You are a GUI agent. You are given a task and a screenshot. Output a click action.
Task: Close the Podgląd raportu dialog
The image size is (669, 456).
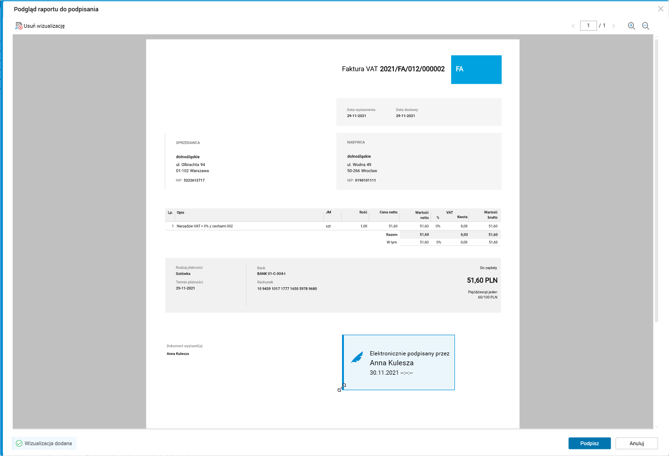point(661,9)
